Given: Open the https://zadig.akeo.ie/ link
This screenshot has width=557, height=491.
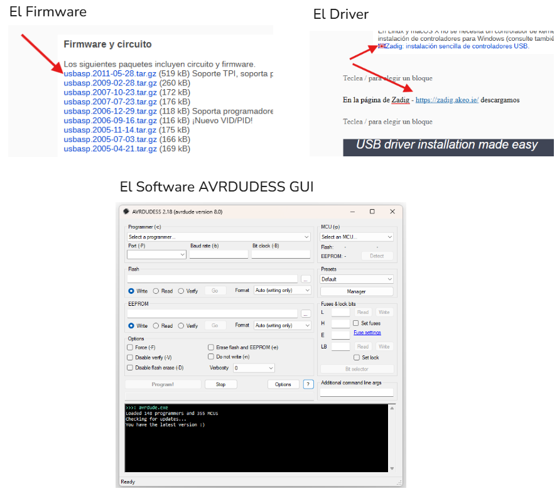Looking at the screenshot, I should pyautogui.click(x=447, y=100).
